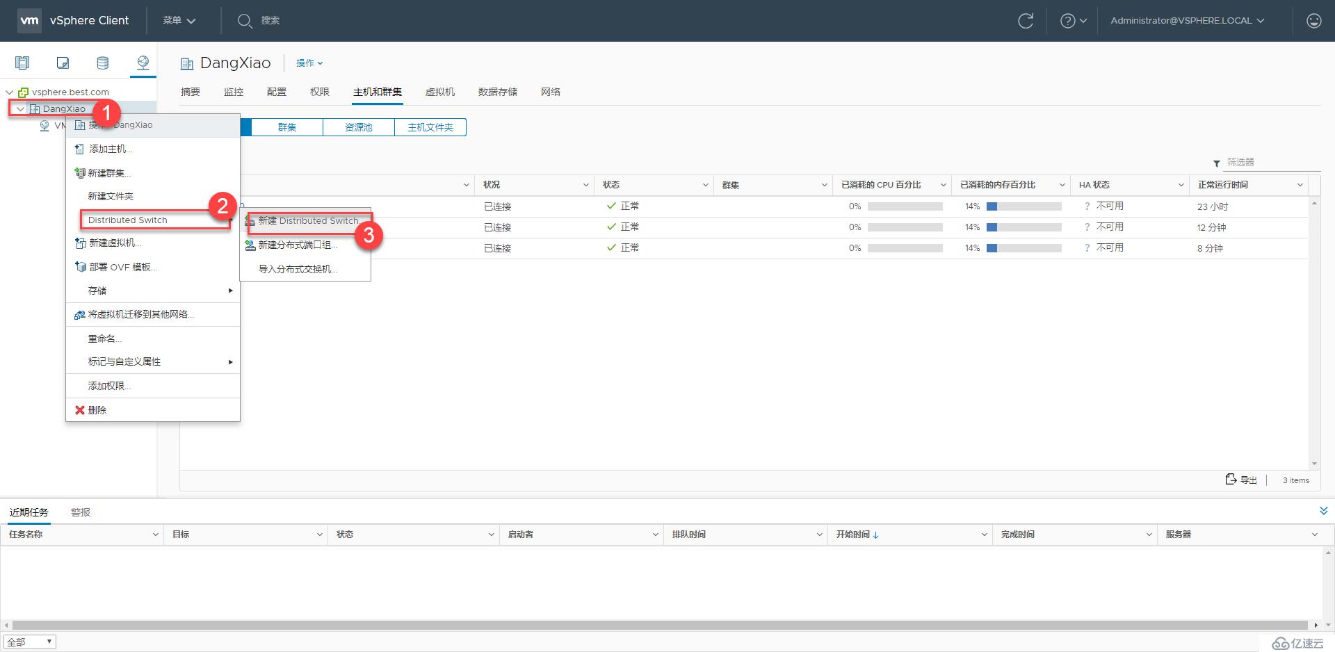This screenshot has width=1335, height=652.
Task: Select the 资源池 sub-tab button
Action: 359,127
